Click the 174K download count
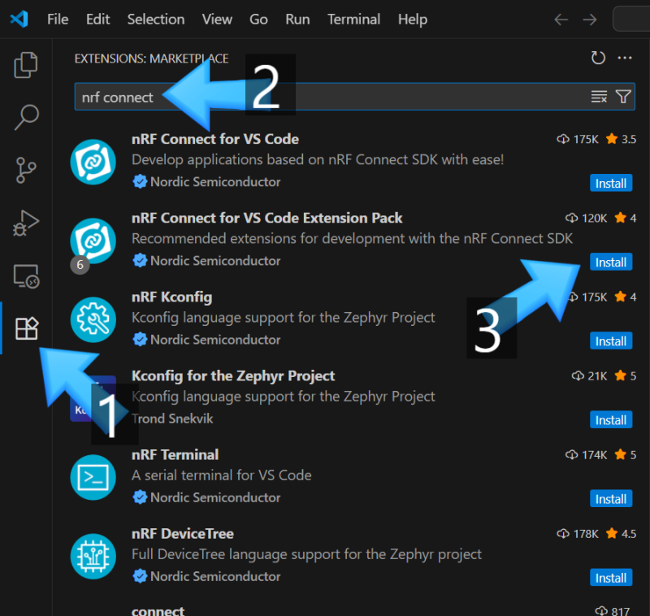Screen dimensions: 650x616 coord(587,455)
